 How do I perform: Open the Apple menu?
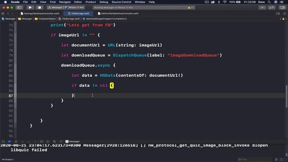[5, 2]
